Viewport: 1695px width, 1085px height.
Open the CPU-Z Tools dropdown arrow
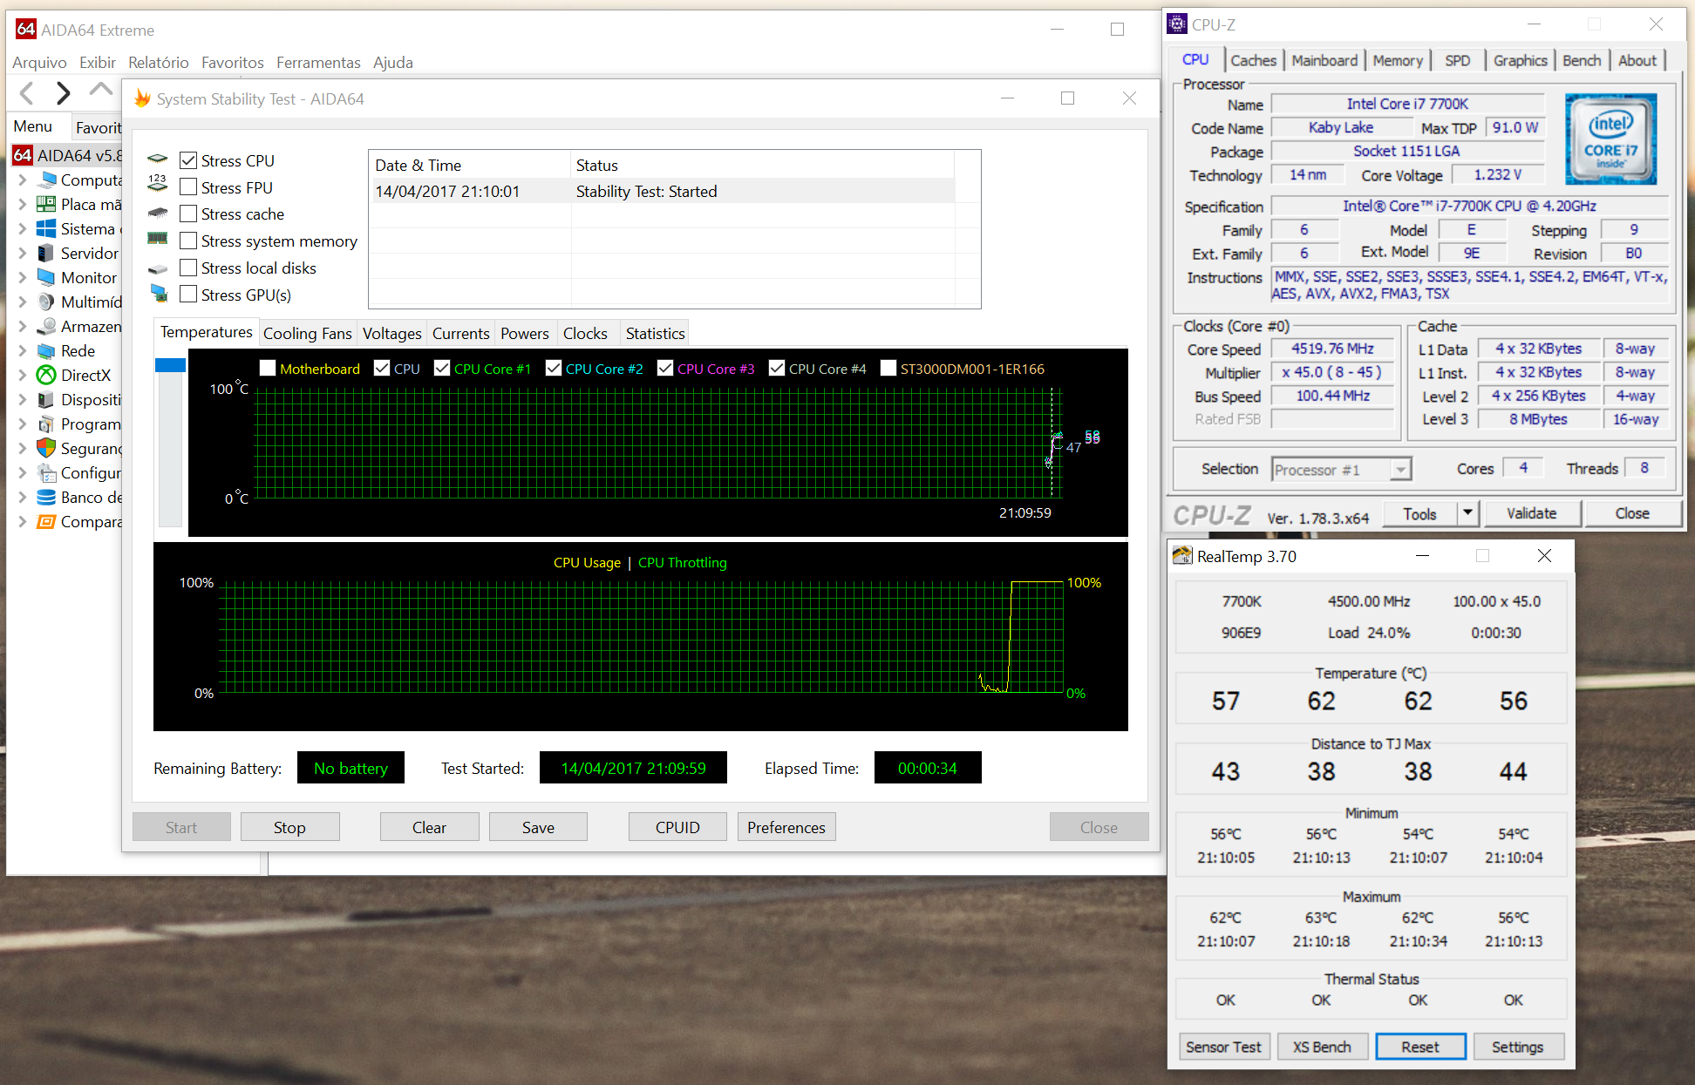(x=1468, y=512)
